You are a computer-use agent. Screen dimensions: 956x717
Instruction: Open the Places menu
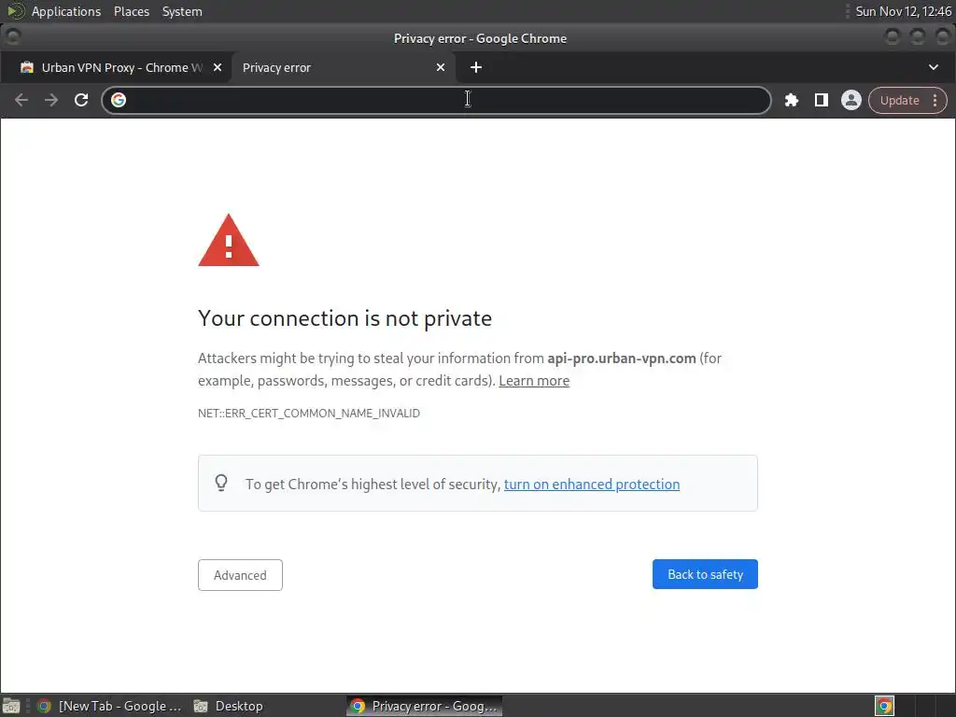[132, 11]
